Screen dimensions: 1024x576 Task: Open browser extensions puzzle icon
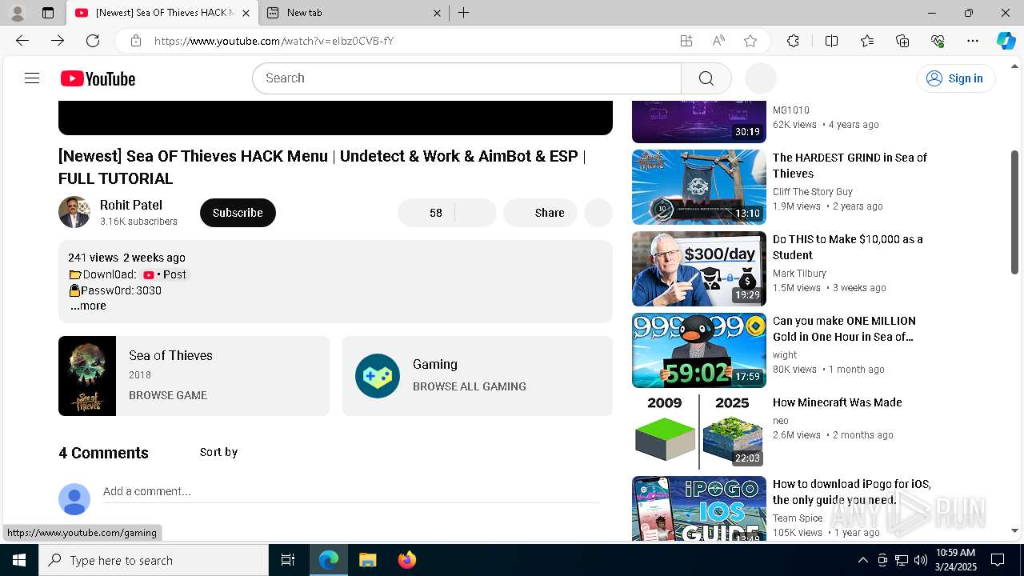(793, 41)
